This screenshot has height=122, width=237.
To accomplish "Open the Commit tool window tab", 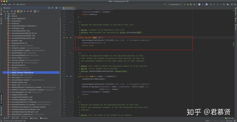I will (1, 21).
